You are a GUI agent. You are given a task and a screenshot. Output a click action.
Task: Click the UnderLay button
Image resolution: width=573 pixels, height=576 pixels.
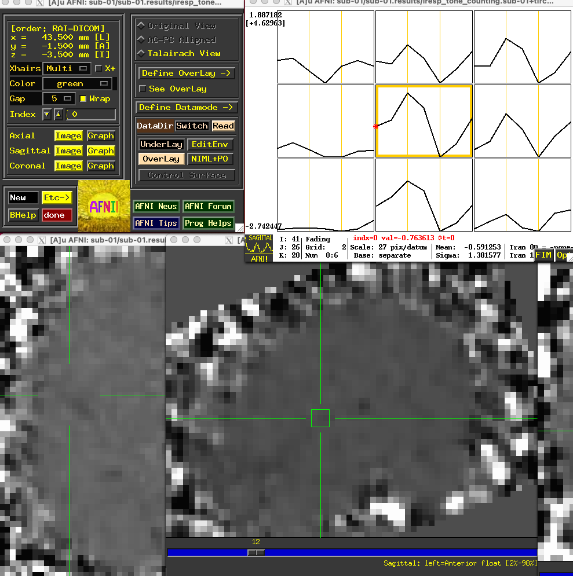point(161,144)
